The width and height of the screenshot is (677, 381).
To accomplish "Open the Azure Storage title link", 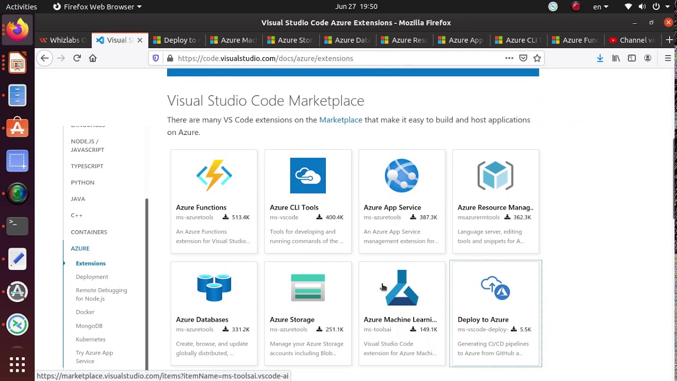I will [x=292, y=320].
